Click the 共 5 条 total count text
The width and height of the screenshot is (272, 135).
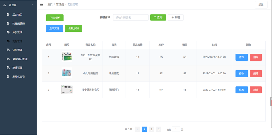(x=129, y=129)
